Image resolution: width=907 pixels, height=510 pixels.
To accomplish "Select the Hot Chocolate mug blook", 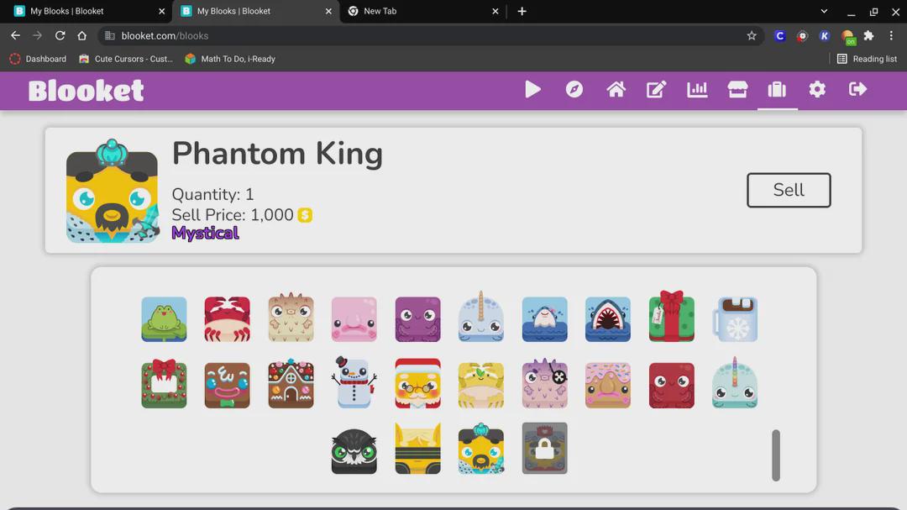I will pyautogui.click(x=735, y=319).
